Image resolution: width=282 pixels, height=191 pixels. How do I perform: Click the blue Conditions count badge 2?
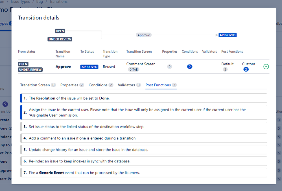click(190, 67)
